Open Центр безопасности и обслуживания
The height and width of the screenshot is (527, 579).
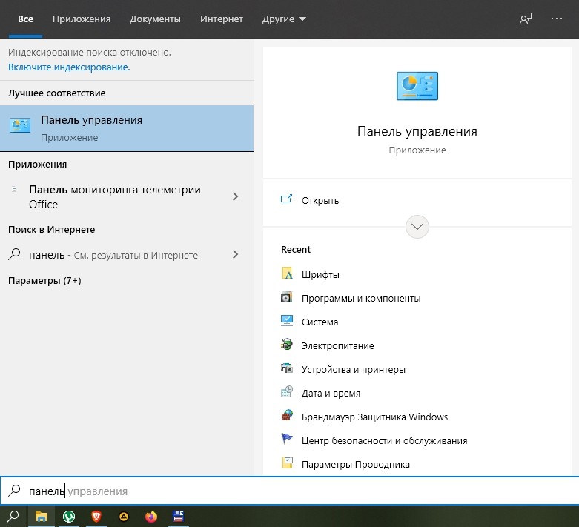[384, 440]
